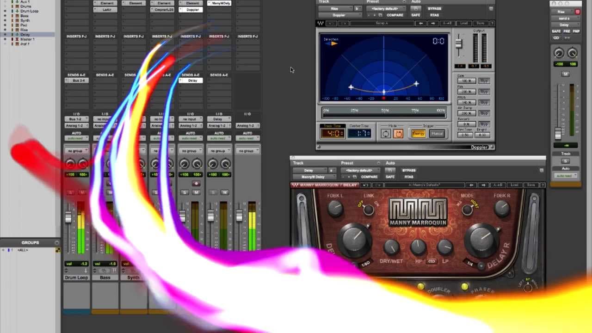
Task: Click LP filter knob in Manny Delay
Action: tap(444, 247)
